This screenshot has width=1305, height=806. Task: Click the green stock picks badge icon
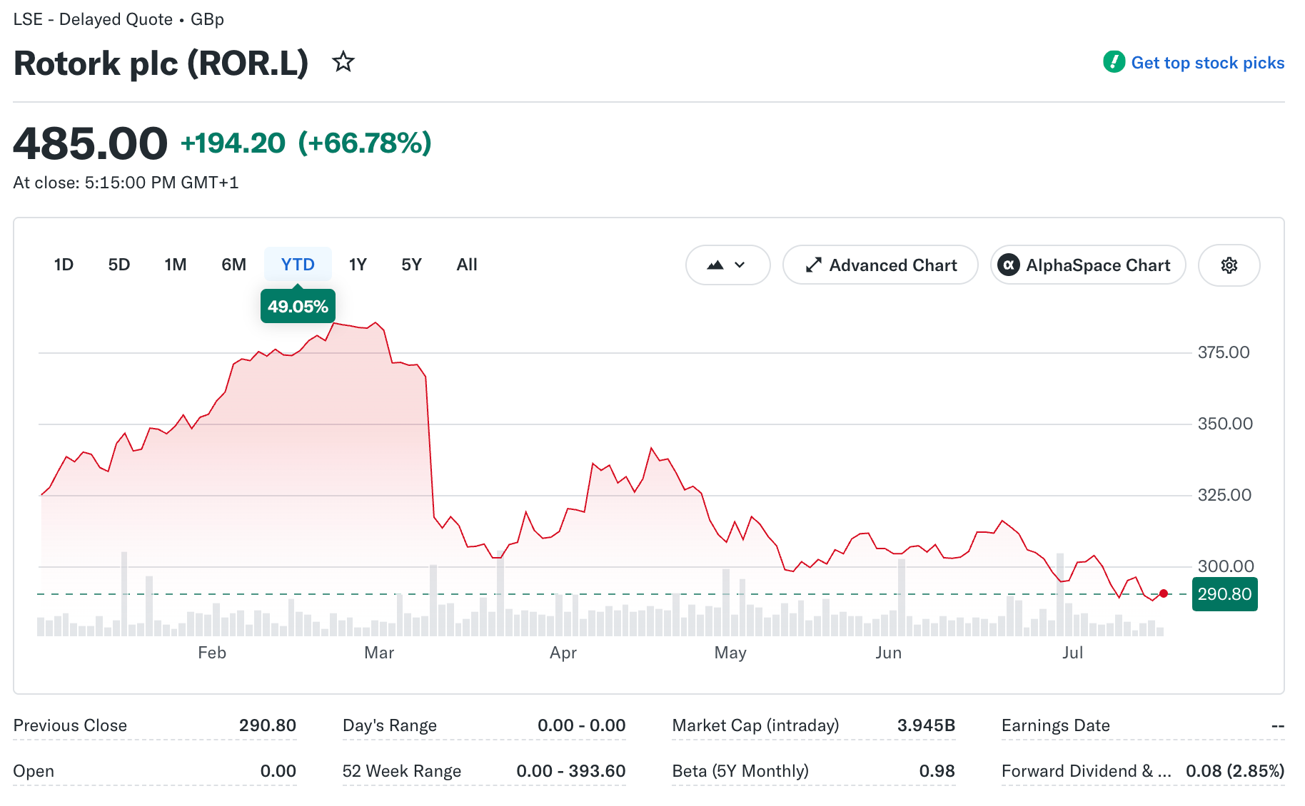(x=1114, y=62)
